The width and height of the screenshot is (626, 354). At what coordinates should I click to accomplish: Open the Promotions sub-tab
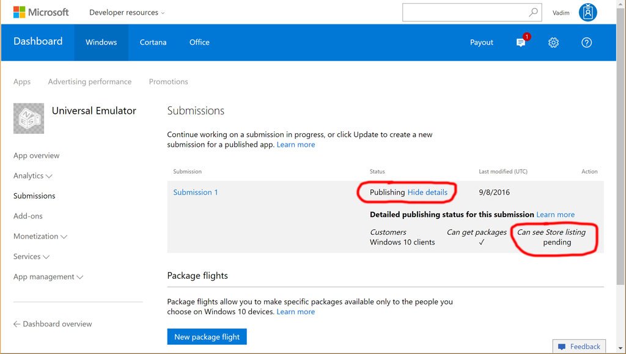169,81
